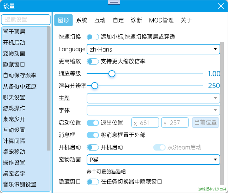Turn off 将消息框置于外部 switch

click(x=93, y=135)
